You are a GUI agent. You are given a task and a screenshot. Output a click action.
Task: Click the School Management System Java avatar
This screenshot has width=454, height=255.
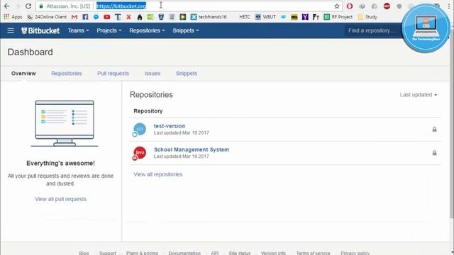[140, 153]
